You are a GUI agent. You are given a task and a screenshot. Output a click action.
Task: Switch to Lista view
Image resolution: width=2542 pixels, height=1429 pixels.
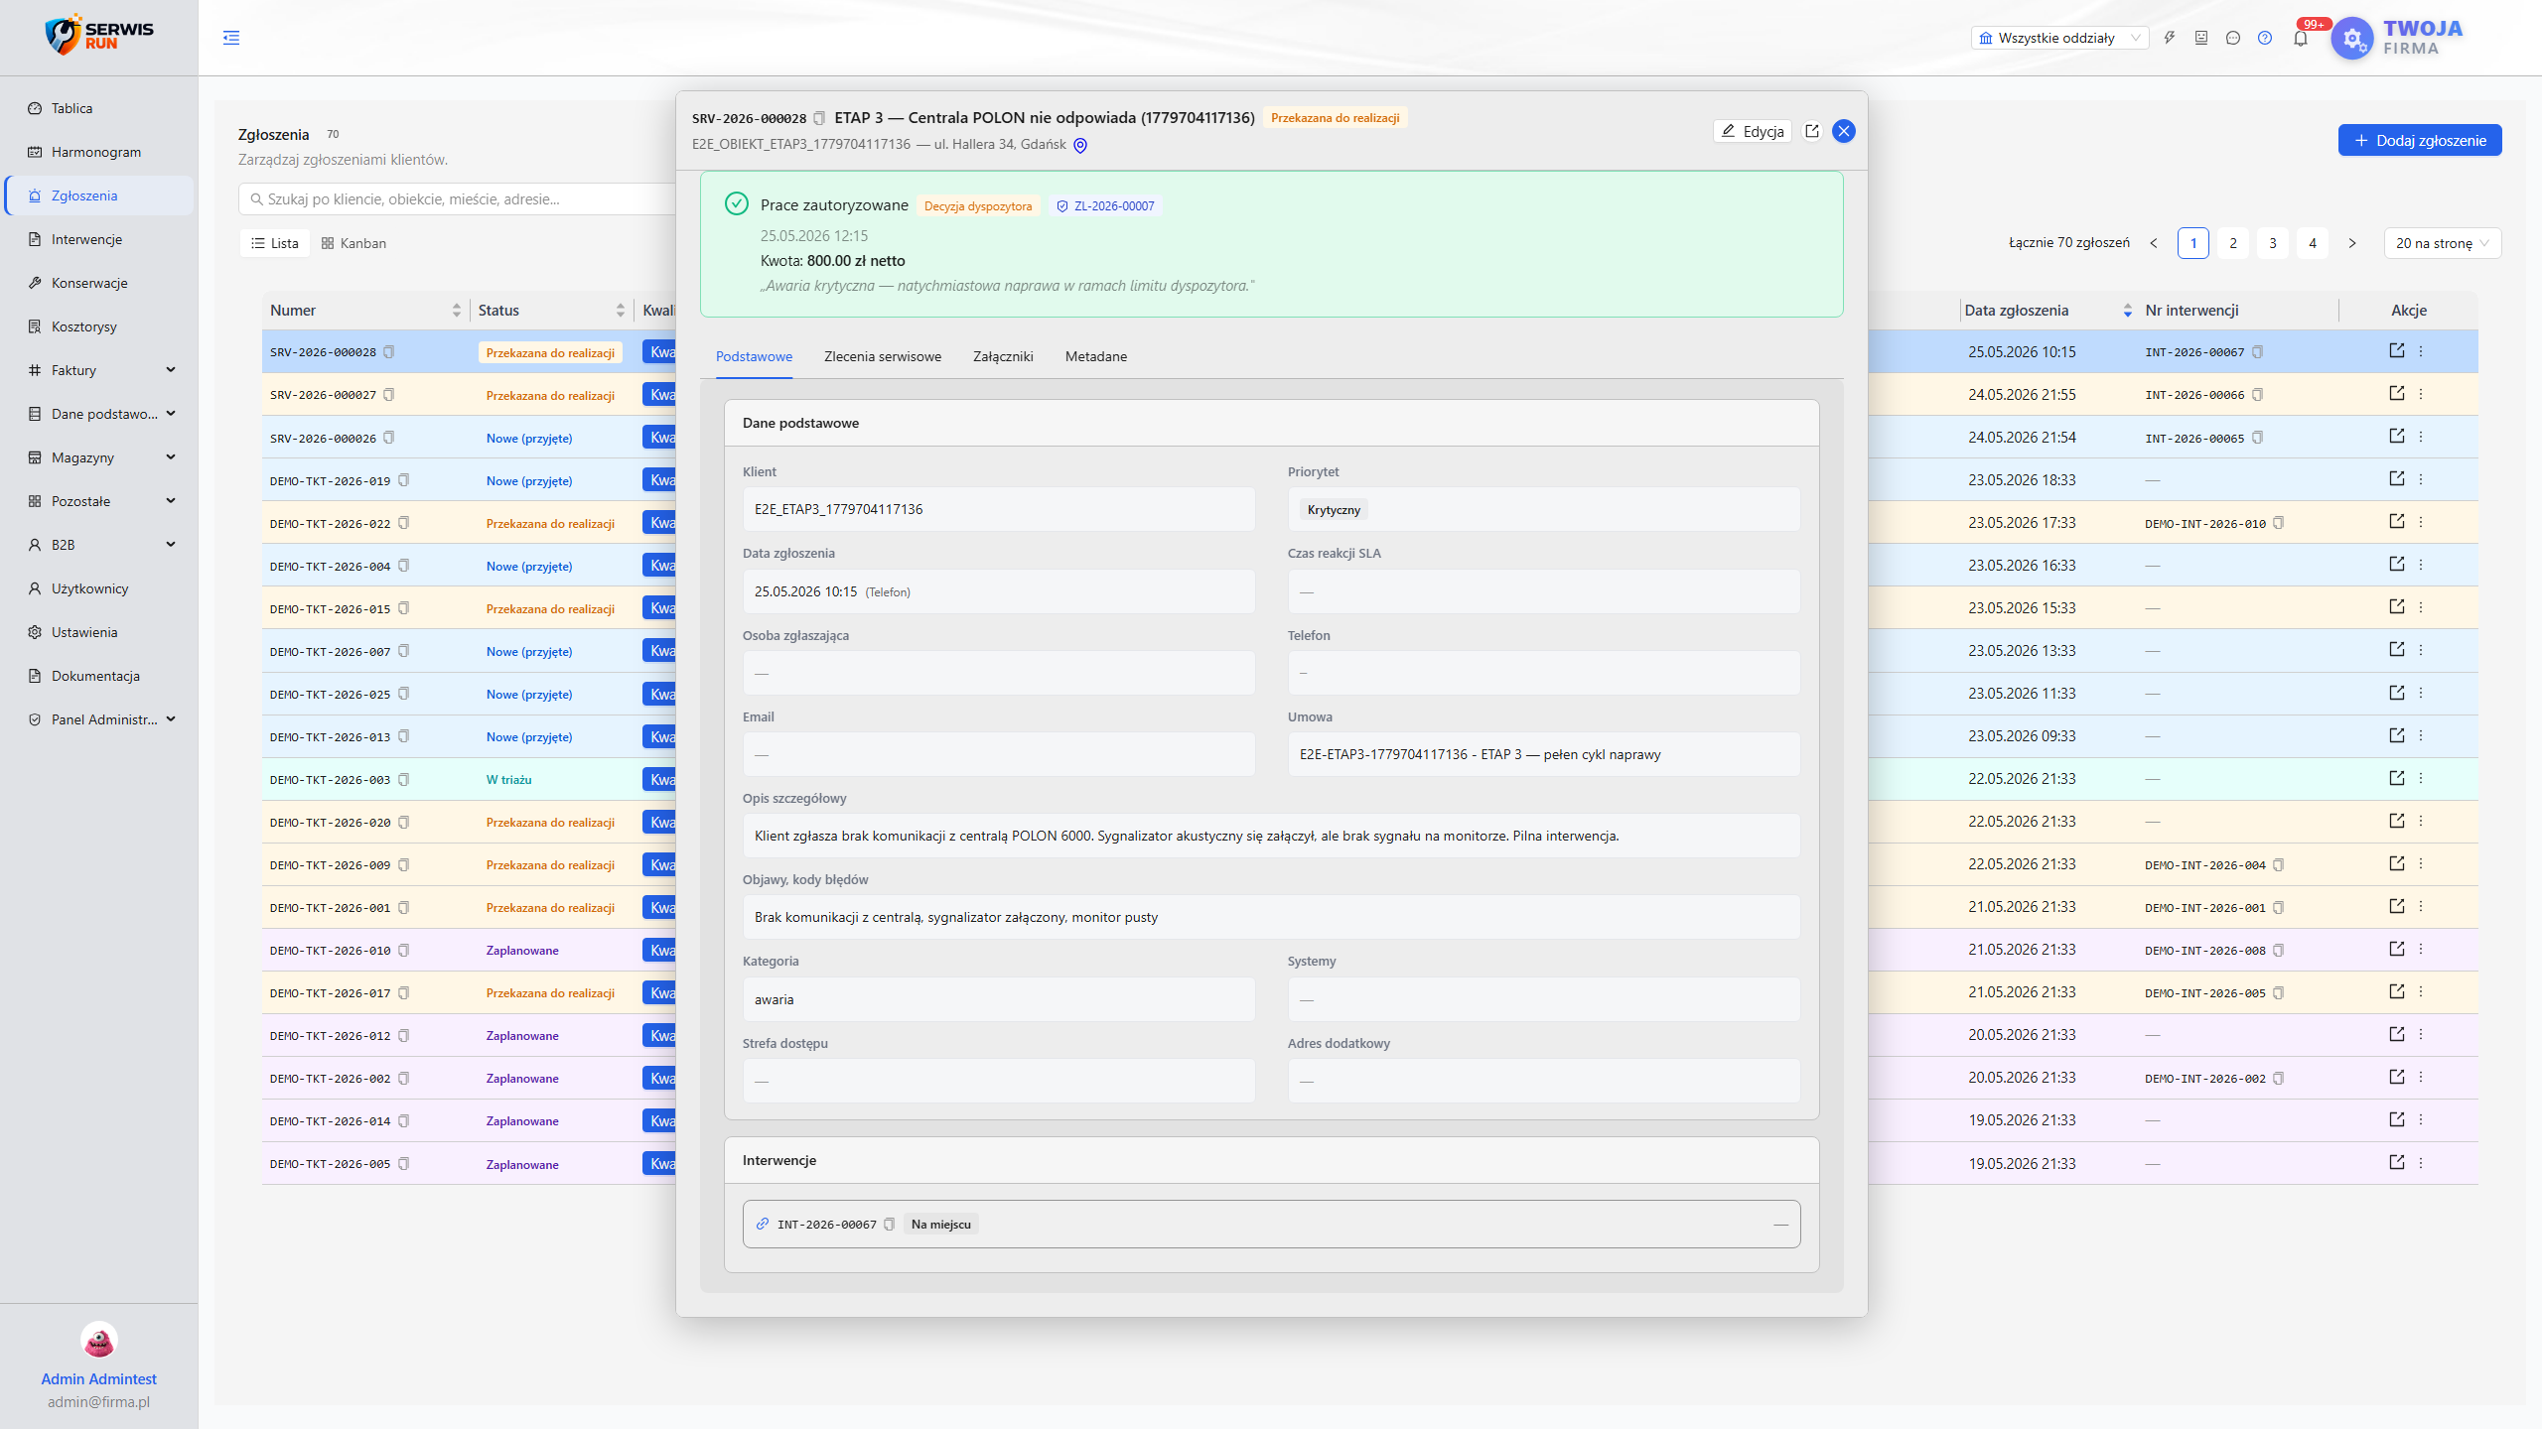[x=275, y=243]
